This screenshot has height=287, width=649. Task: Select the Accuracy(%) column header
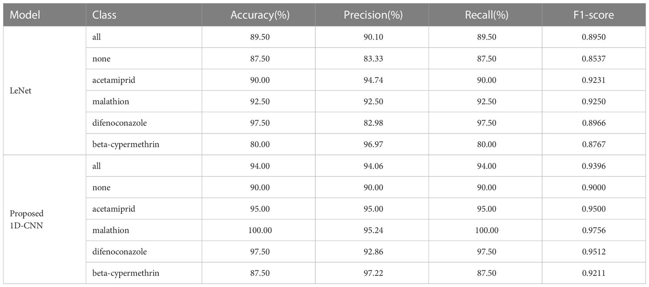(260, 15)
